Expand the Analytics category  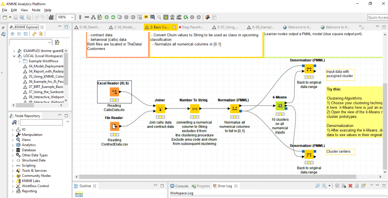pos(13,145)
